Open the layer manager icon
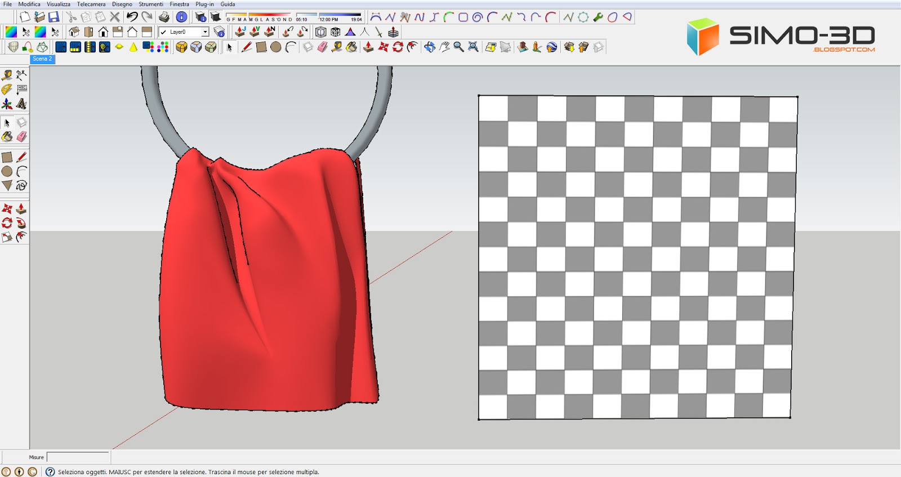This screenshot has height=477, width=901. coord(219,32)
